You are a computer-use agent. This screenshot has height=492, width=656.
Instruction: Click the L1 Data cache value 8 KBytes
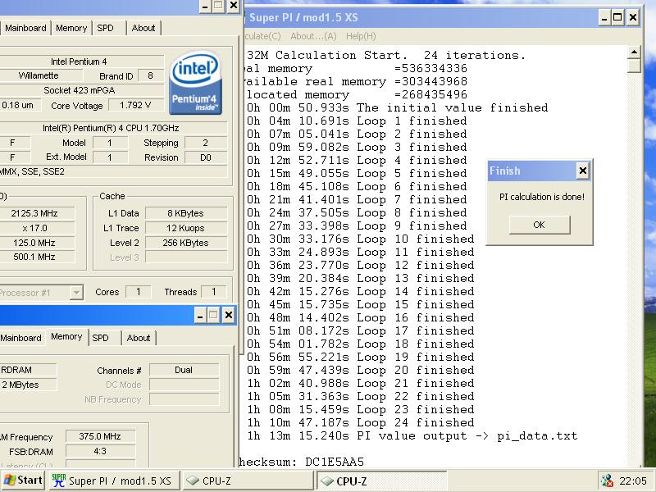click(x=186, y=213)
